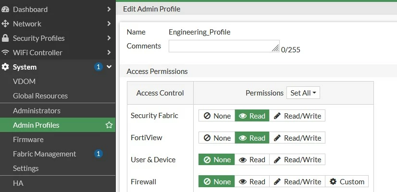Set User & Device permission to Read/Write
The height and width of the screenshot is (192, 397).
pos(297,160)
